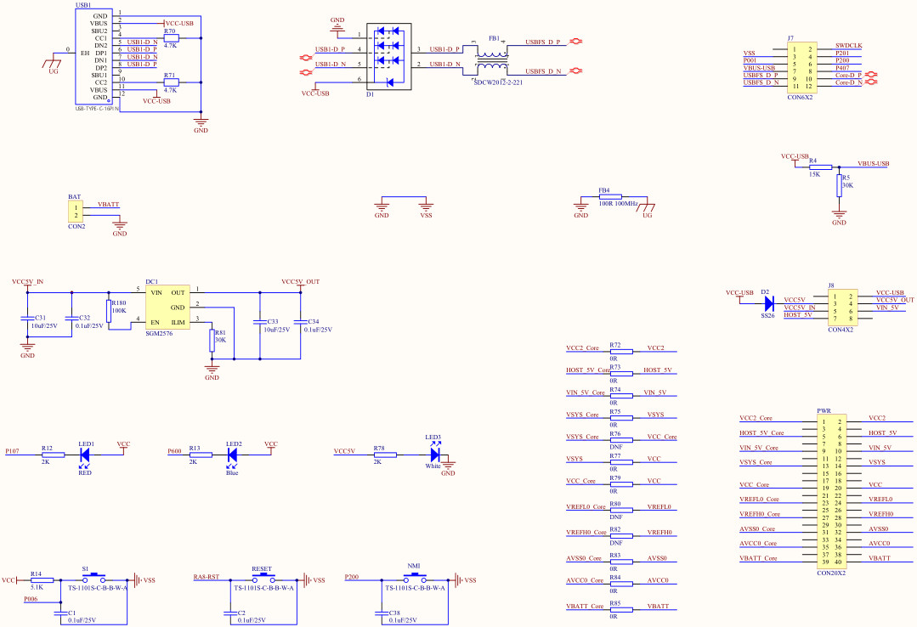Select the D2 SS26 diode

pyautogui.click(x=767, y=302)
